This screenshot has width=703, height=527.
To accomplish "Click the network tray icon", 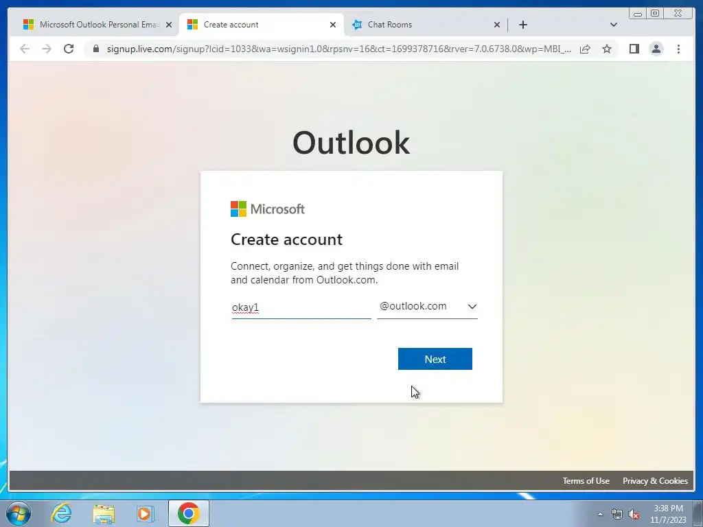I will 617,514.
